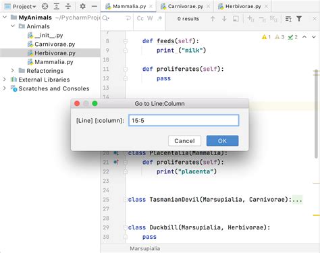Select Herbivorae.py in project tree
320x253 pixels.
(x=50, y=53)
